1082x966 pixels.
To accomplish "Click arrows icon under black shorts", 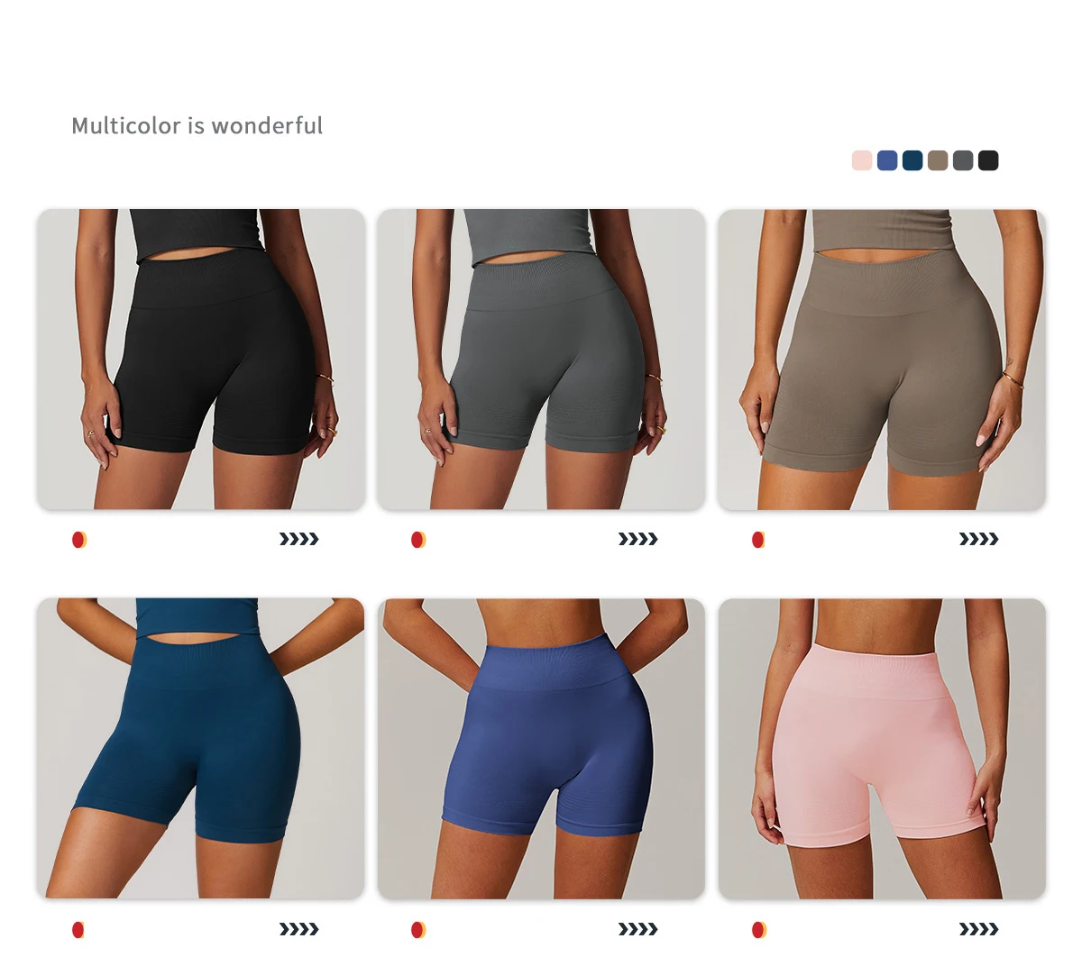I will pyautogui.click(x=298, y=540).
